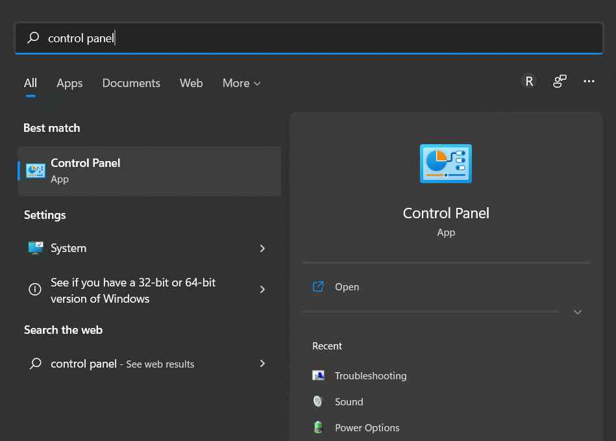Expand more Control Panel actions with the chevron
Viewport: 616px width, 441px height.
(577, 312)
